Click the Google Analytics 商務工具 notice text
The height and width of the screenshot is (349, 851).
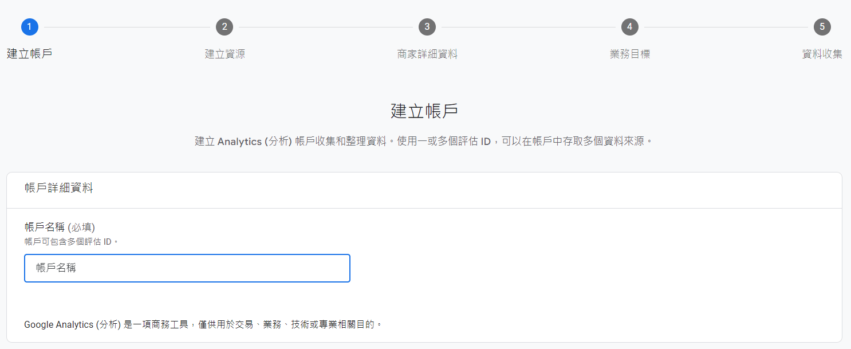click(203, 325)
